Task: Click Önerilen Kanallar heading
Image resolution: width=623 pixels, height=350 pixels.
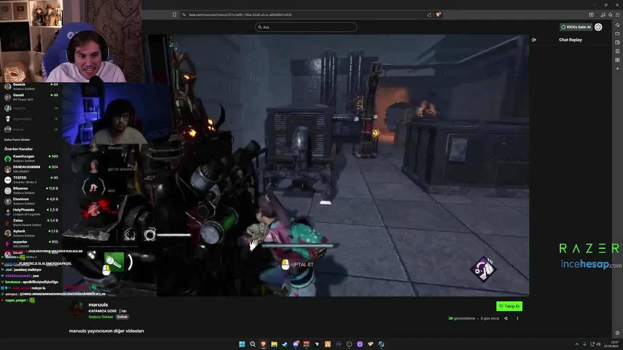Action: click(18, 149)
